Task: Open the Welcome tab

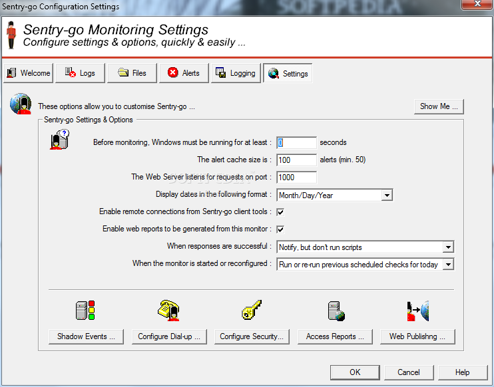Action: coord(29,73)
